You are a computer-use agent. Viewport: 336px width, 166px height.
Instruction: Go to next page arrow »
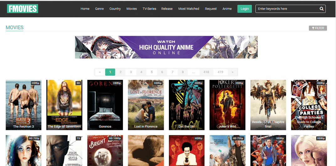(x=233, y=72)
